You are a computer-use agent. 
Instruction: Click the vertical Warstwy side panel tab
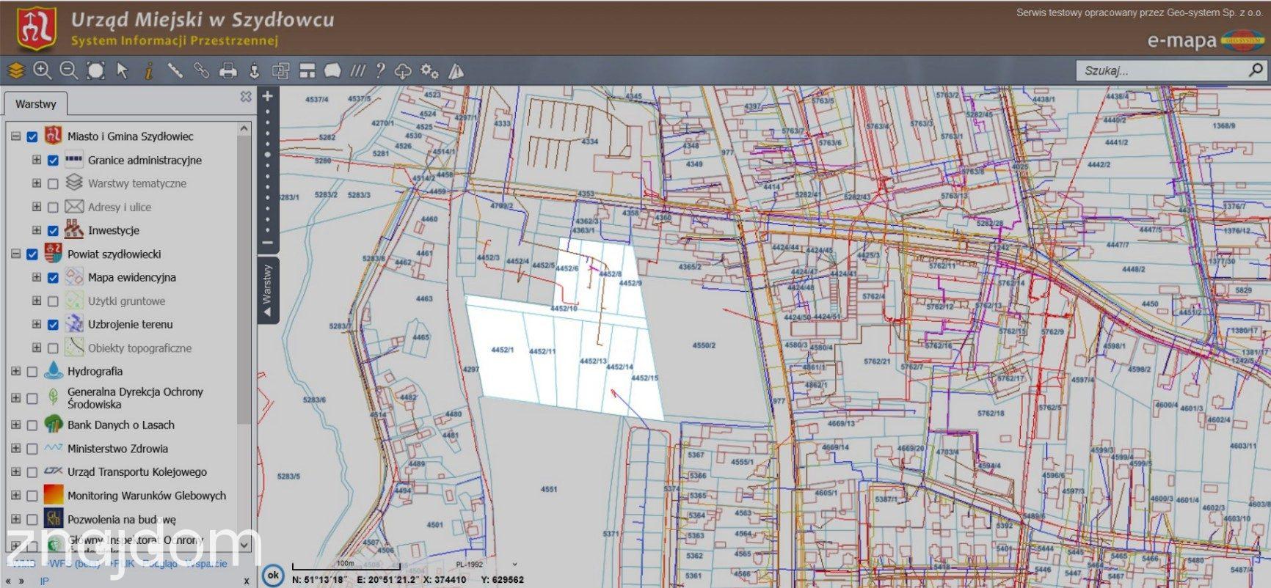click(x=266, y=290)
